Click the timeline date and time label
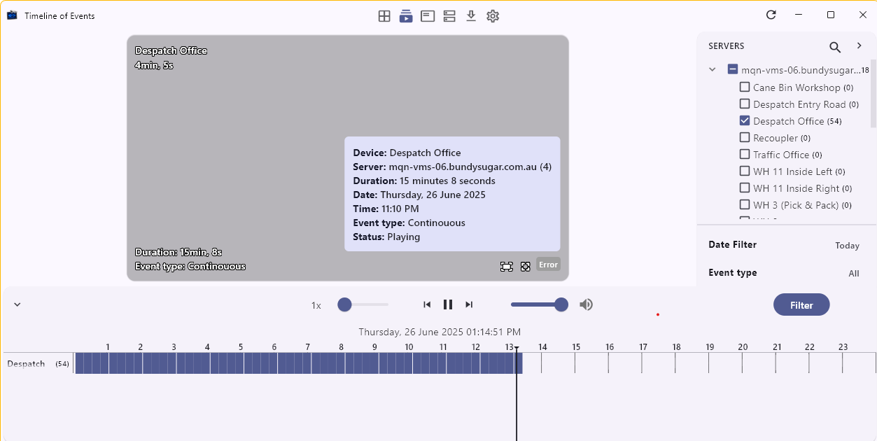877x441 pixels. (x=440, y=332)
